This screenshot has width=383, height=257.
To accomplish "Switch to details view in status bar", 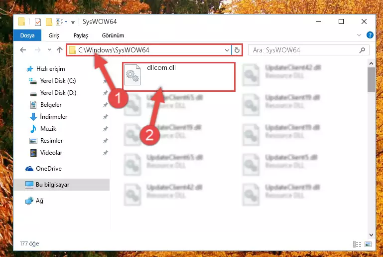I will click(357, 244).
